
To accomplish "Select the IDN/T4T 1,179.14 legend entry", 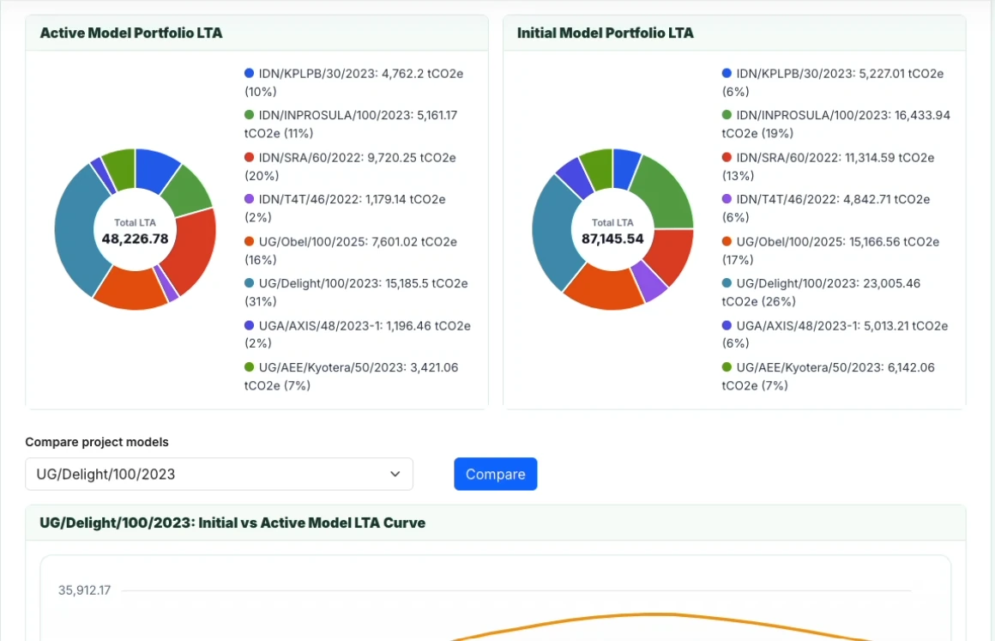I will pos(345,209).
